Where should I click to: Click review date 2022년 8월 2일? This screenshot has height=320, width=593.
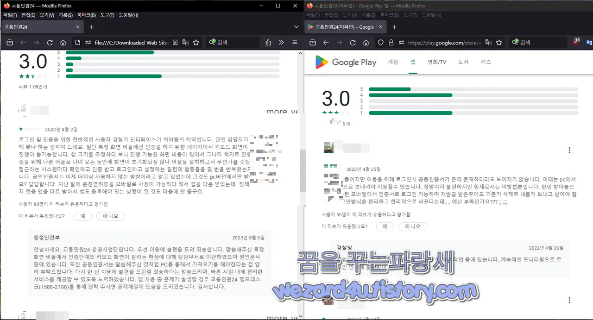(x=61, y=129)
